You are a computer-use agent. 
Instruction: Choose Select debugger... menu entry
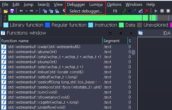[86, 11]
